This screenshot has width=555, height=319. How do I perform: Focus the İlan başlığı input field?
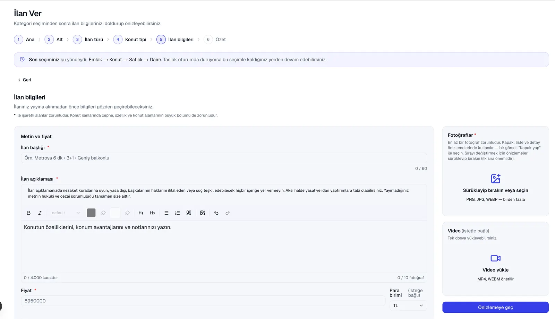(224, 158)
